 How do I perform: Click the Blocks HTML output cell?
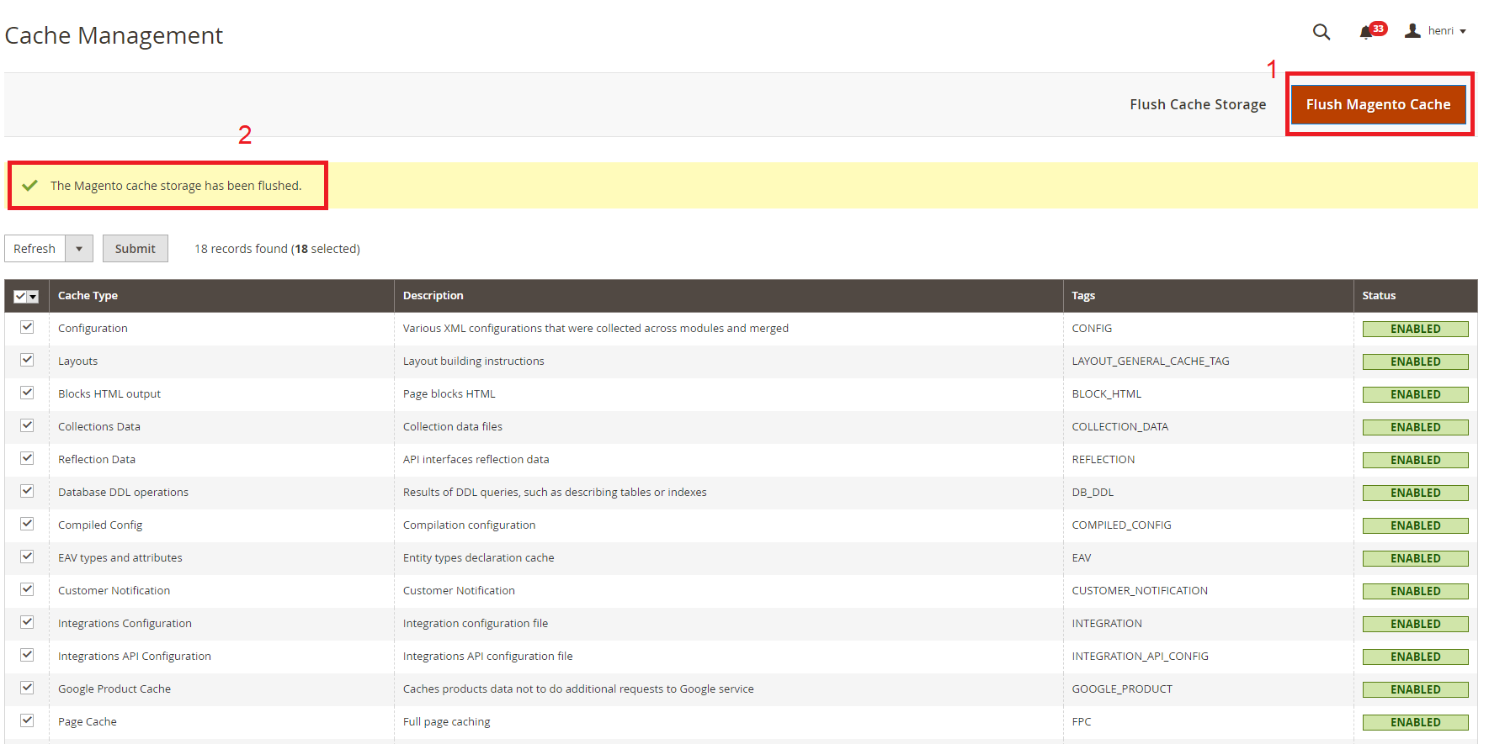coord(221,394)
